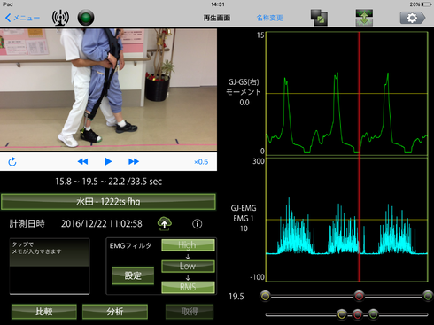Select the yellow handle on lower range slider

(342, 314)
